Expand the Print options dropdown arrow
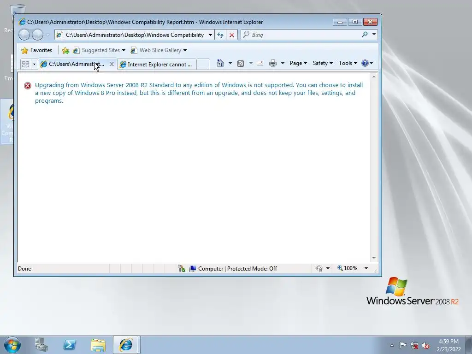This screenshot has height=354, width=472. (x=283, y=63)
